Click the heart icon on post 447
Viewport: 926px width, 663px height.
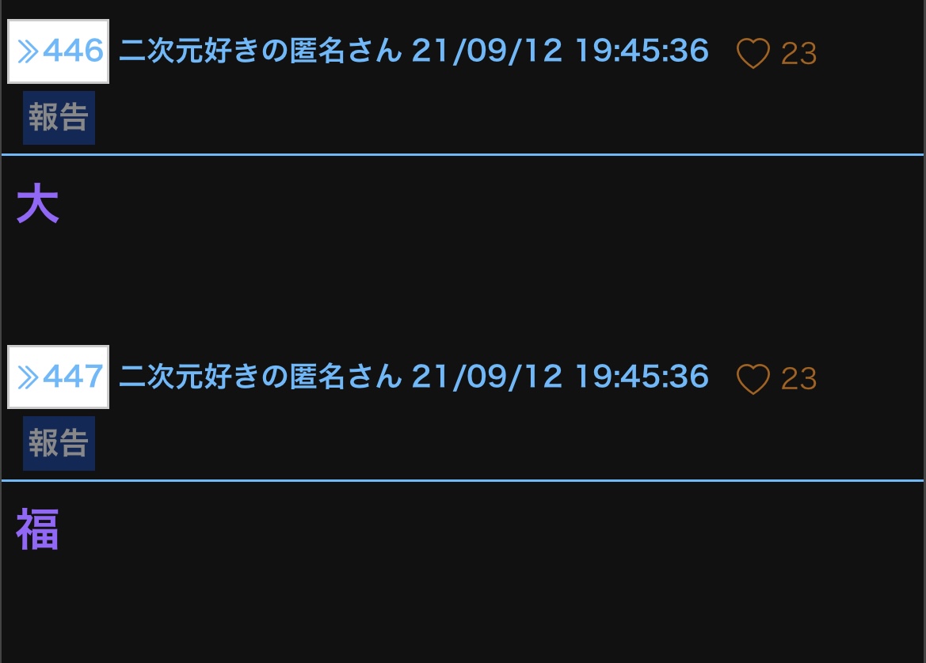753,379
